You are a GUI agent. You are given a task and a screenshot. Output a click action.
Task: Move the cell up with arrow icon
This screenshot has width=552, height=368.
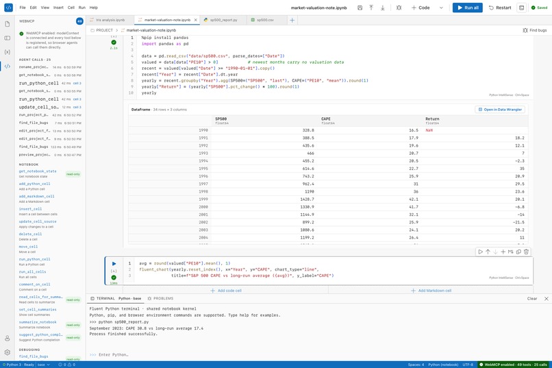pyautogui.click(x=488, y=252)
